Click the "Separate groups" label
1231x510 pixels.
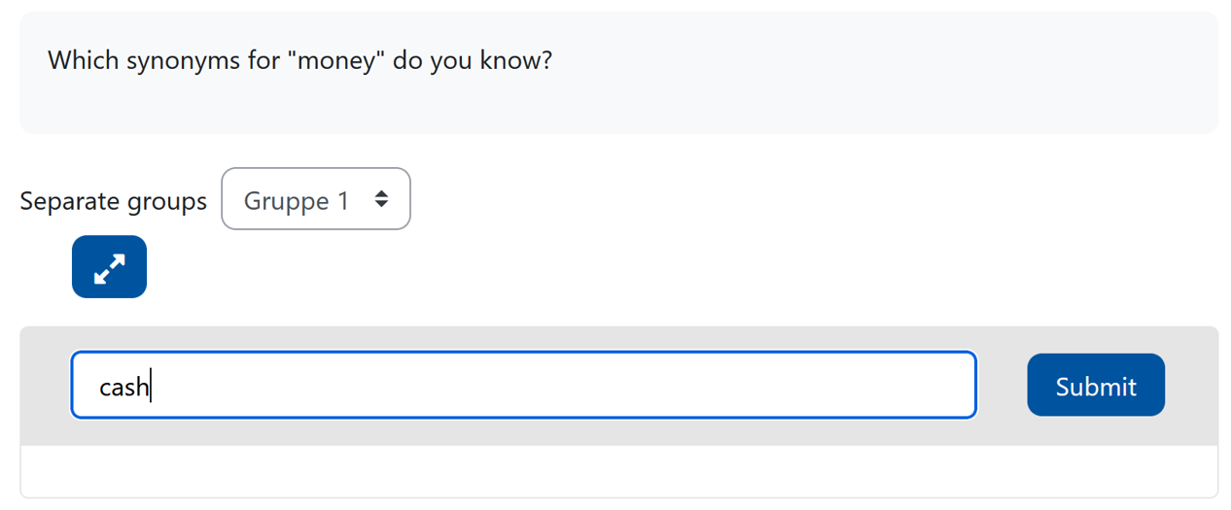(x=113, y=201)
